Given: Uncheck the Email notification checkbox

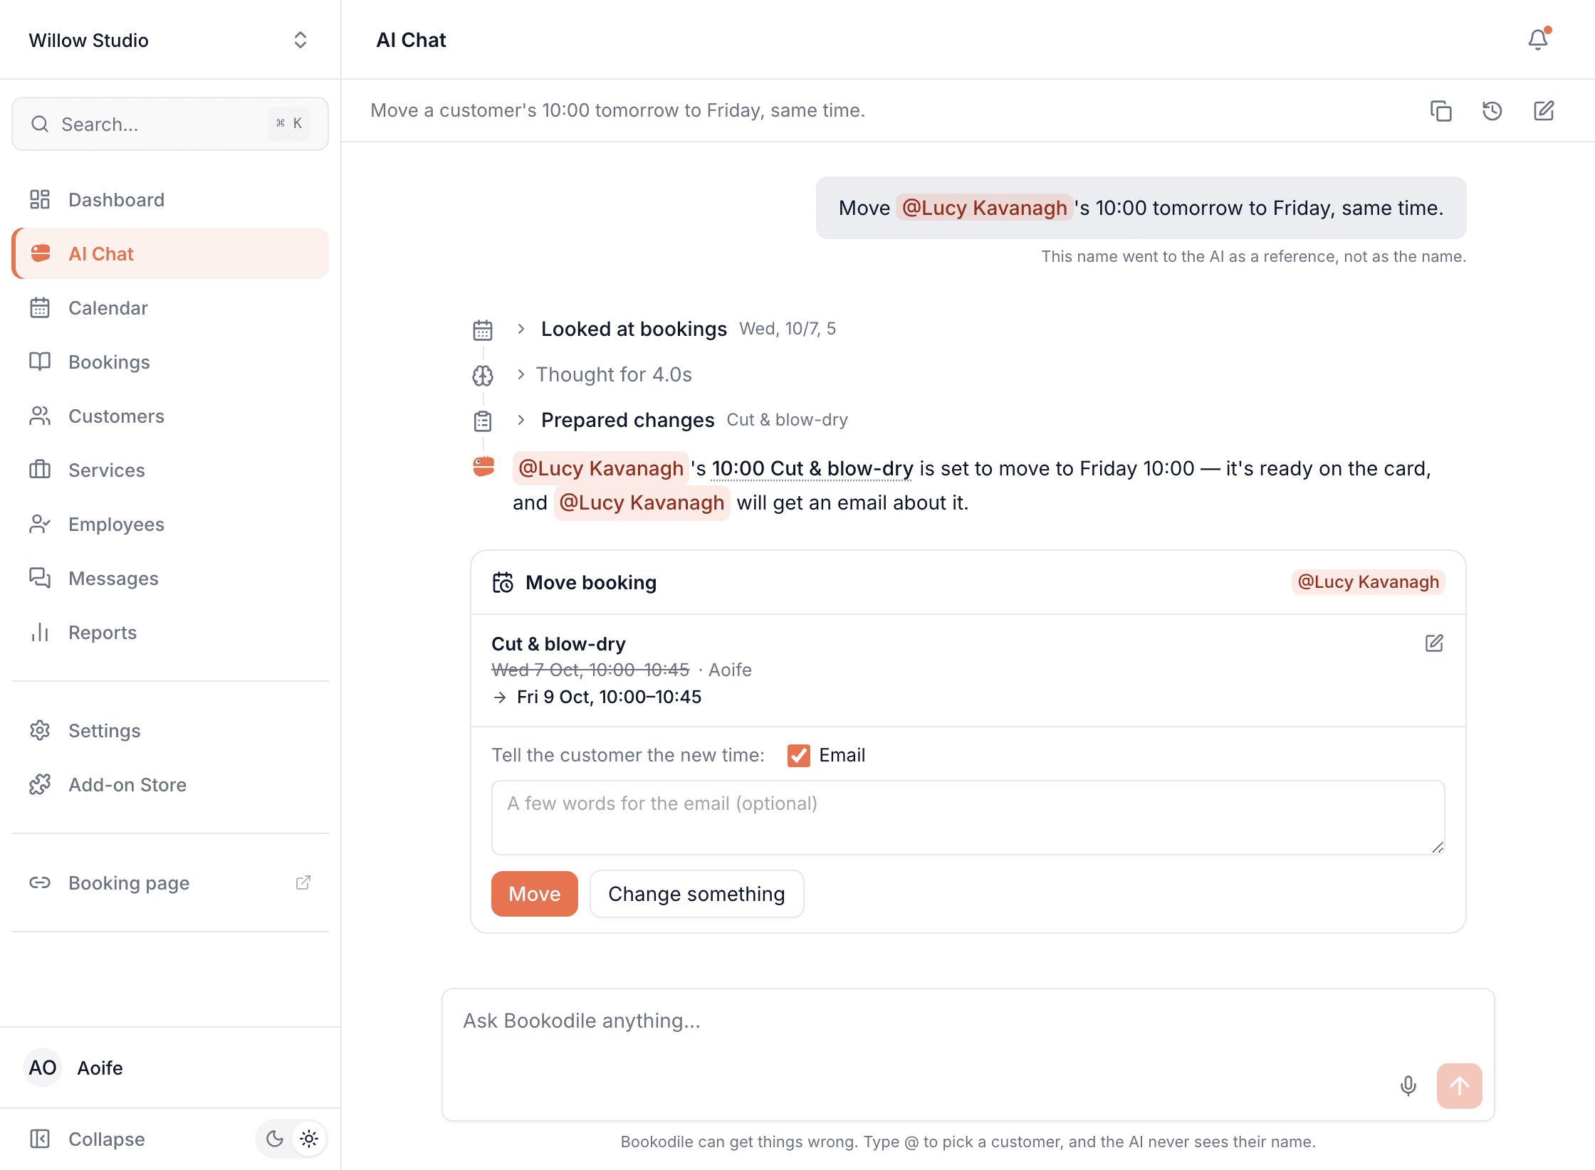Looking at the screenshot, I should pyautogui.click(x=798, y=755).
